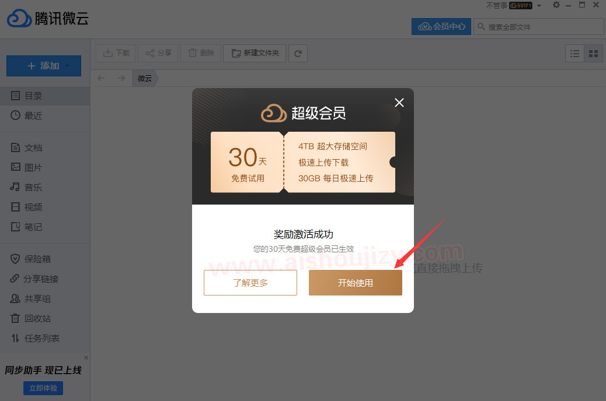606x401 pixels.
Task: Click the 搜索全部文件 search field
Action: pyautogui.click(x=539, y=27)
